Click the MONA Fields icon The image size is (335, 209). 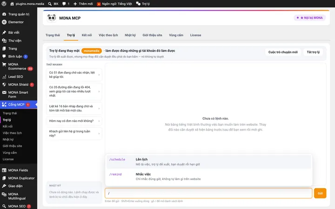coord(4,170)
